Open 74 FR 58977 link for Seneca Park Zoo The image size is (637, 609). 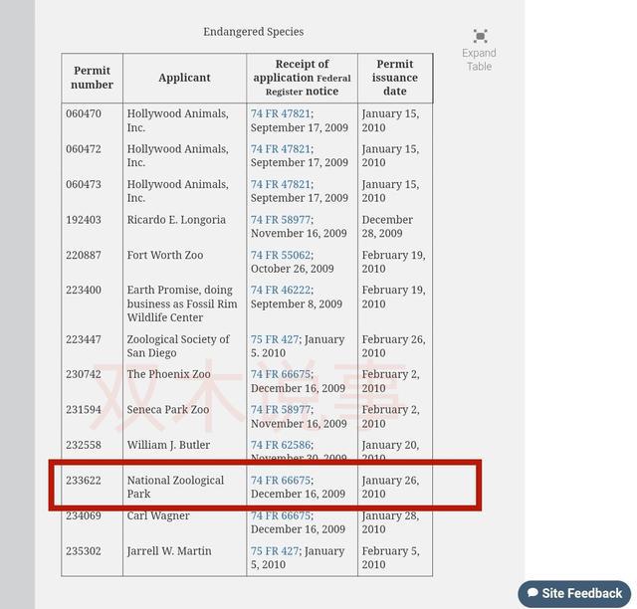coord(281,410)
